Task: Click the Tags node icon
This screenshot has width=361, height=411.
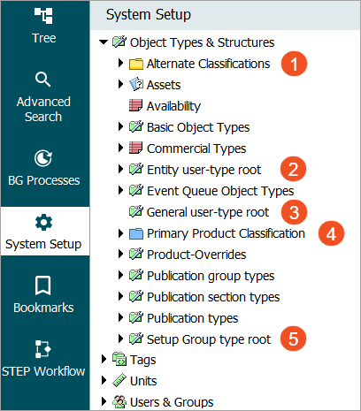Action: (x=119, y=360)
